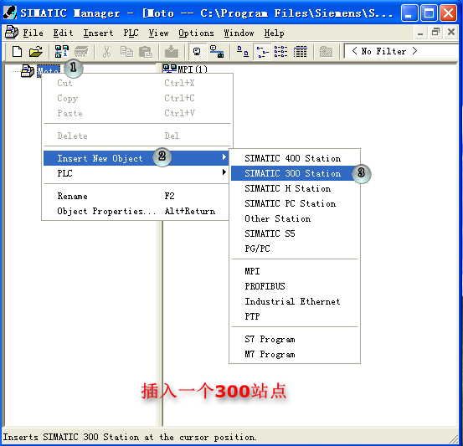Insert an M7 Program
Screen dimensions: 463x446
295,354
